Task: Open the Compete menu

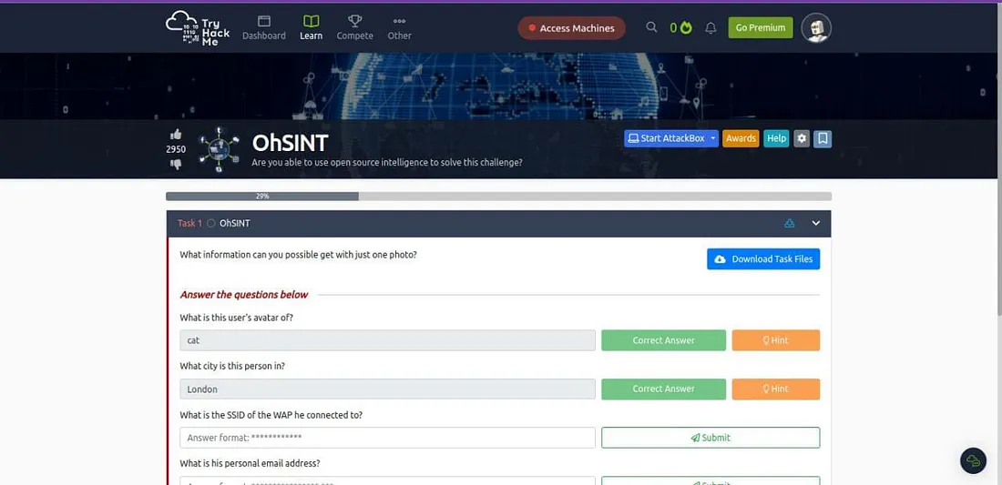Action: click(x=354, y=28)
